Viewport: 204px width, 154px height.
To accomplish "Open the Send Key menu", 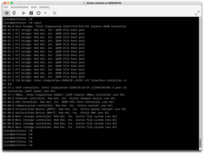I will tap(44, 7).
